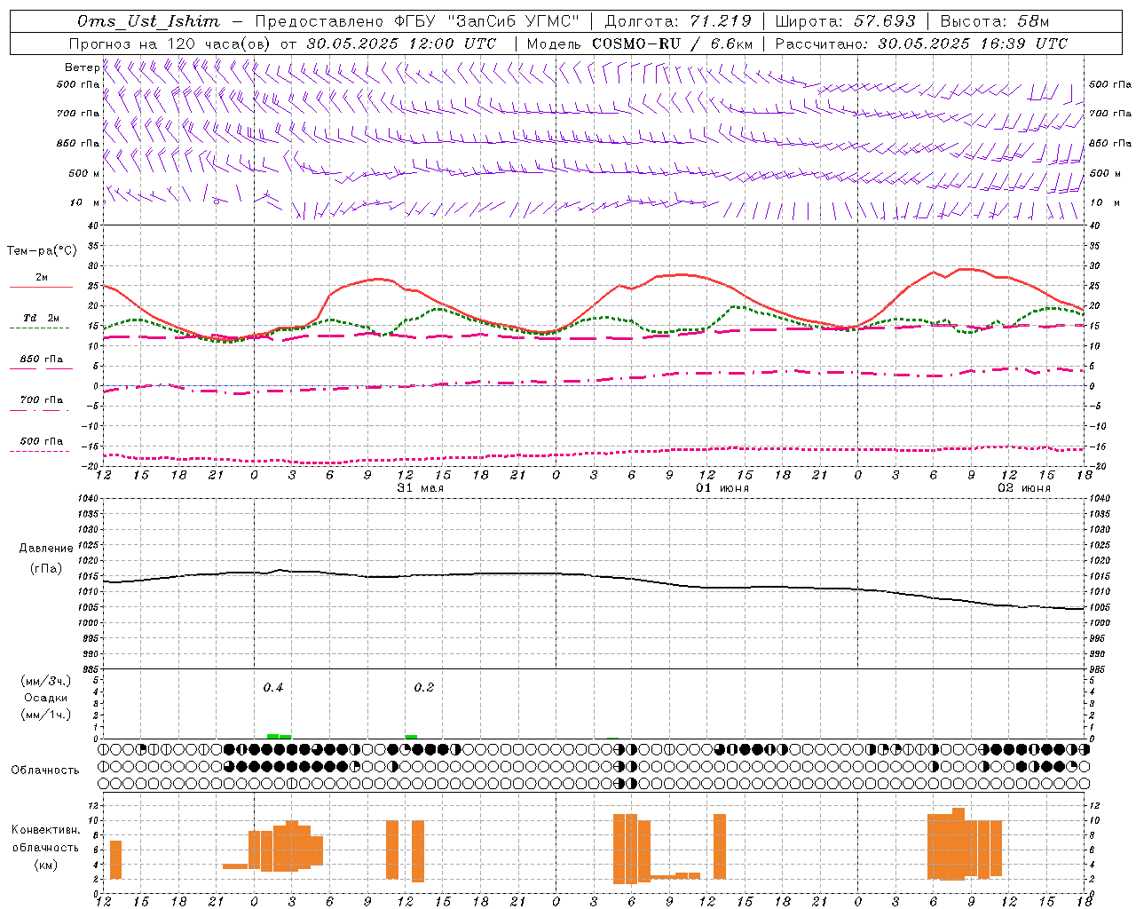Viewport: 1136px width, 909px height.
Task: Click the date label 31 мая
Action: (421, 487)
